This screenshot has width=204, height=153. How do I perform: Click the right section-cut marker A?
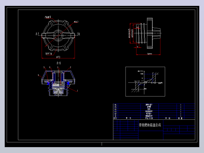(x=78, y=34)
